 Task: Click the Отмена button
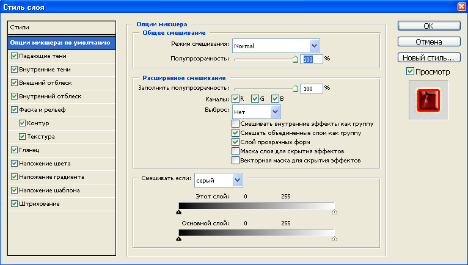(x=429, y=42)
